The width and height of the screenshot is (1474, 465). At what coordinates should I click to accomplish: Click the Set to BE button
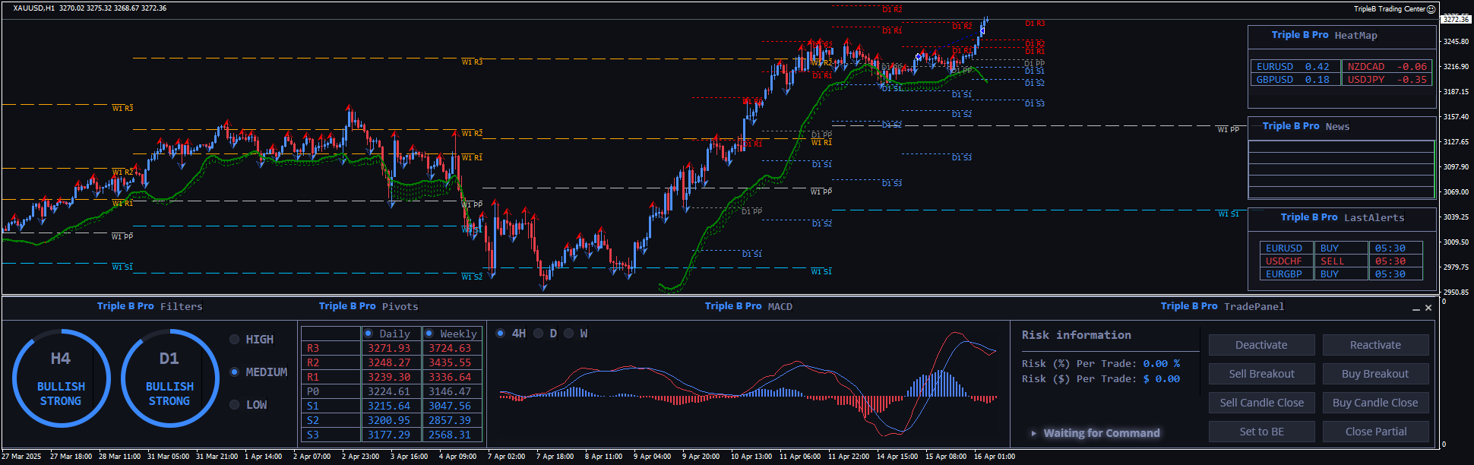pyautogui.click(x=1261, y=432)
